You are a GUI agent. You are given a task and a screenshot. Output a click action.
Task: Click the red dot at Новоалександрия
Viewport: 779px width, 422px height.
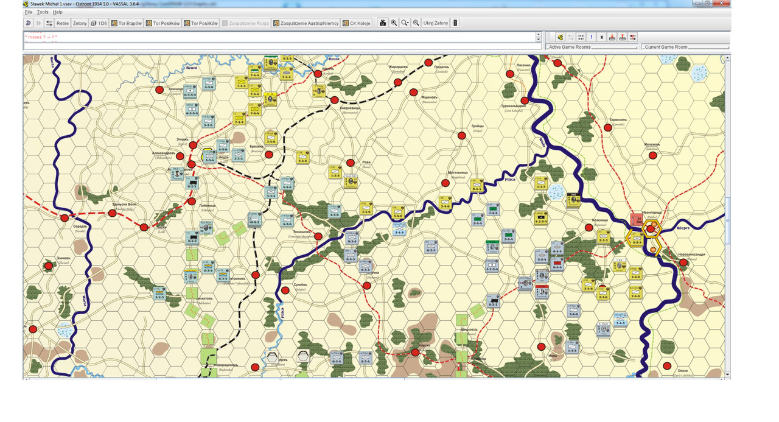tap(683, 262)
